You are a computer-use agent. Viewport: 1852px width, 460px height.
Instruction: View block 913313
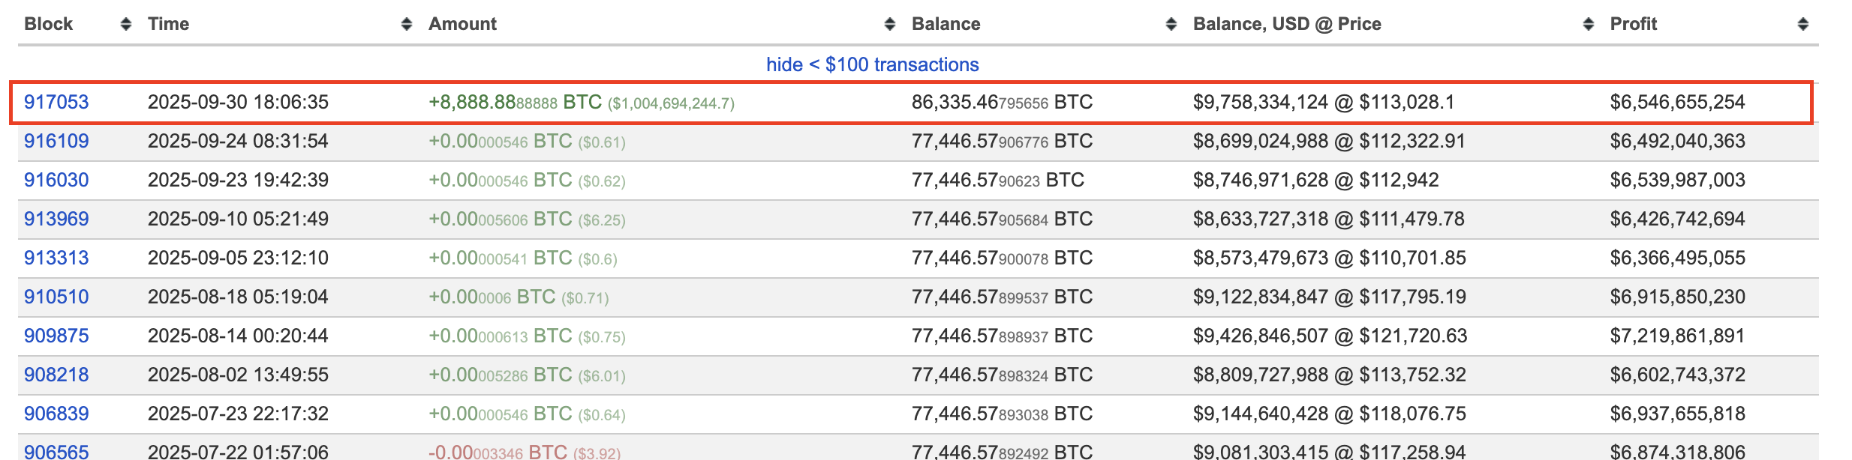56,258
